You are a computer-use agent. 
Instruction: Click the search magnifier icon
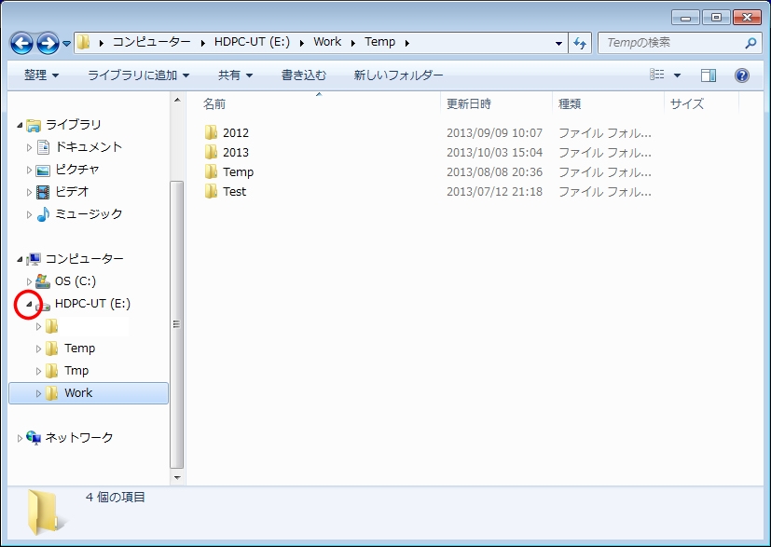pos(750,43)
